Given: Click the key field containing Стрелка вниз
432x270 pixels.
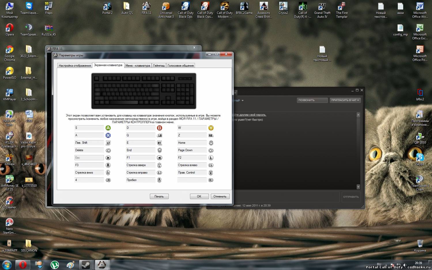Looking at the screenshot, I should (89, 173).
